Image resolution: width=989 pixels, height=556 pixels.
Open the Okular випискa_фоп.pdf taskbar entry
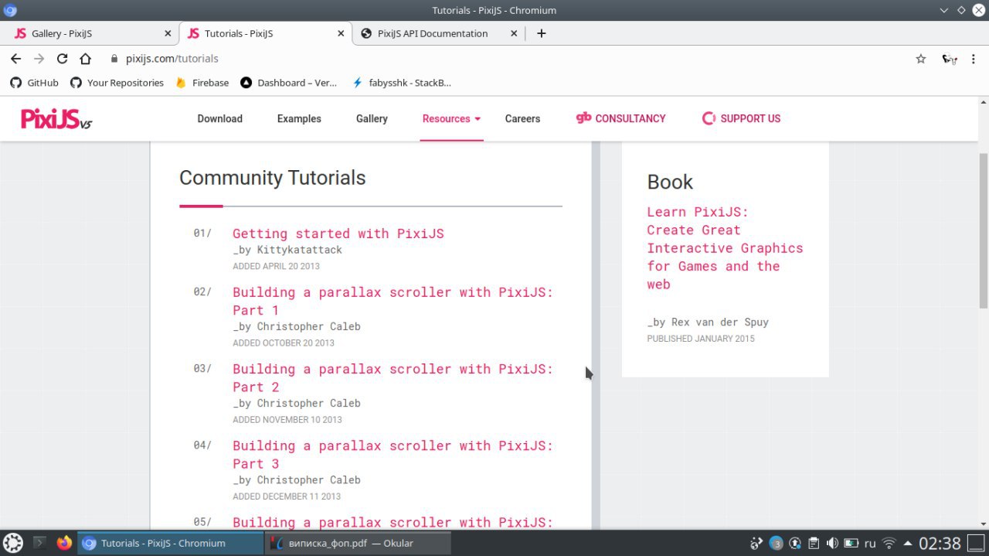point(357,543)
